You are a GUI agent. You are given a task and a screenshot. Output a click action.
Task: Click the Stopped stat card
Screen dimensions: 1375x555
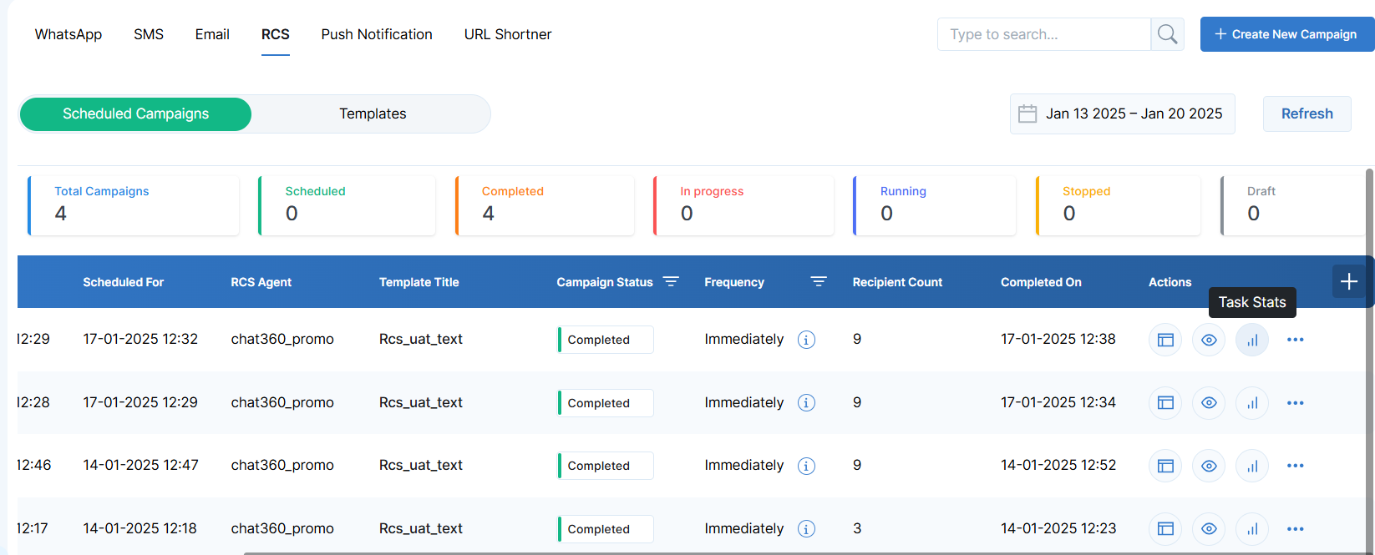pos(1119,205)
